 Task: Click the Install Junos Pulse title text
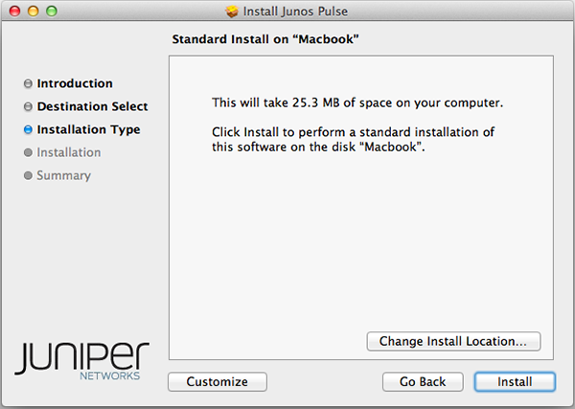tap(295, 11)
